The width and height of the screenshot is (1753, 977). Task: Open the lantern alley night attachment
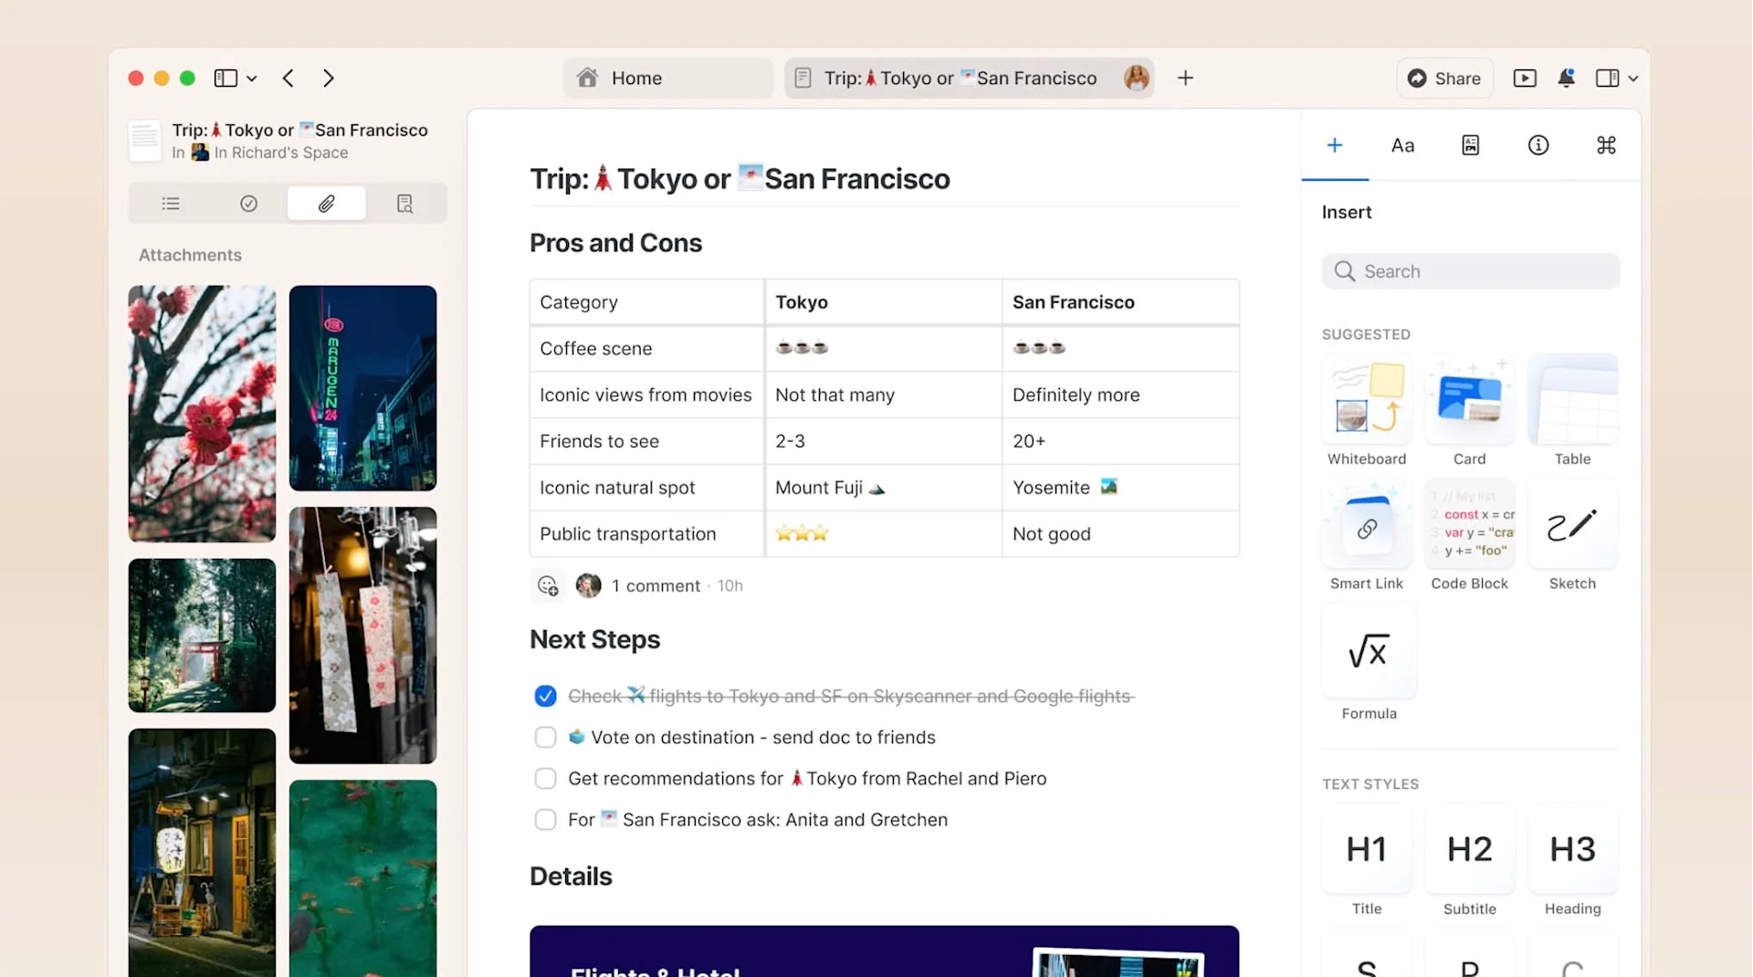tap(202, 853)
